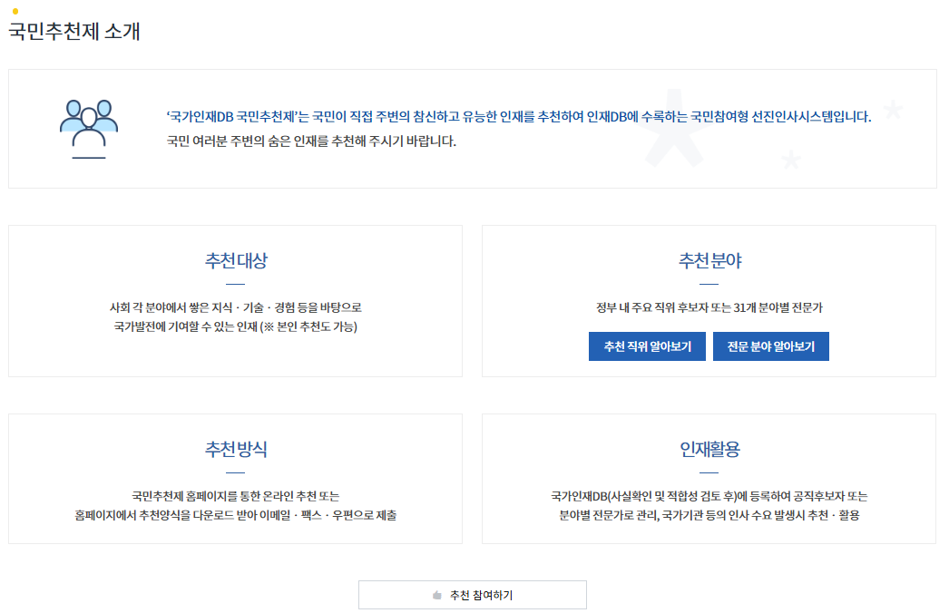Open 추천 직위 알아보기

pos(647,346)
